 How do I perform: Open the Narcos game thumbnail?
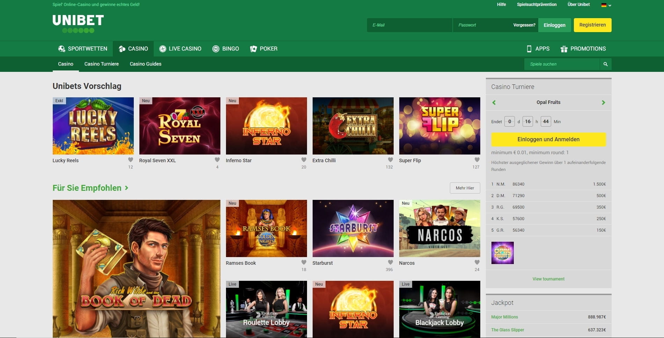pyautogui.click(x=440, y=228)
